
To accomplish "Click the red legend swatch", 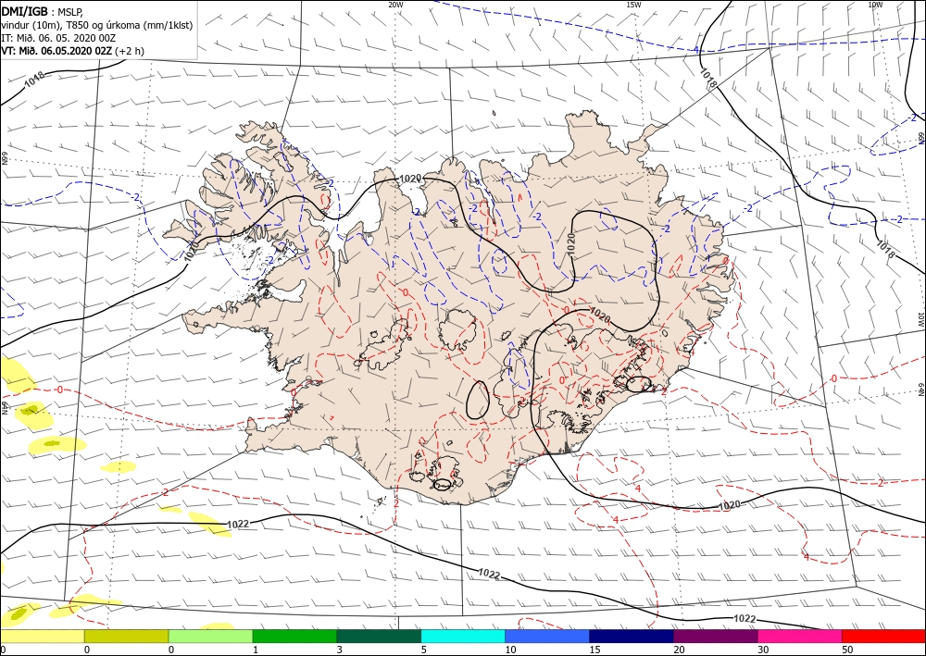I will tap(883, 636).
